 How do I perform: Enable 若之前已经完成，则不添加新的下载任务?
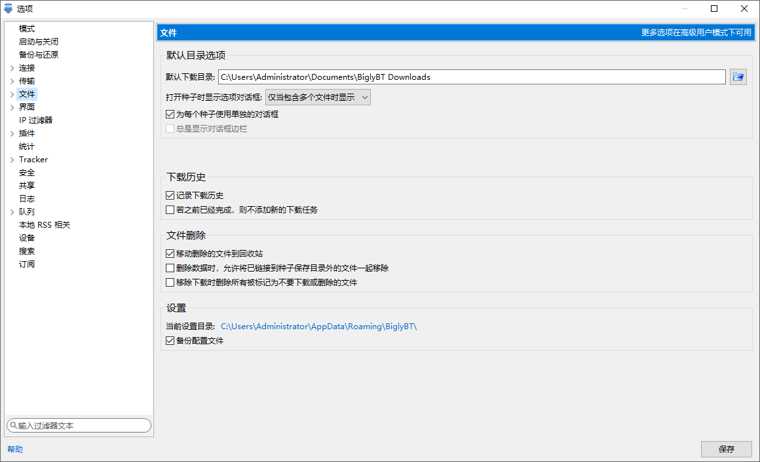tap(170, 209)
